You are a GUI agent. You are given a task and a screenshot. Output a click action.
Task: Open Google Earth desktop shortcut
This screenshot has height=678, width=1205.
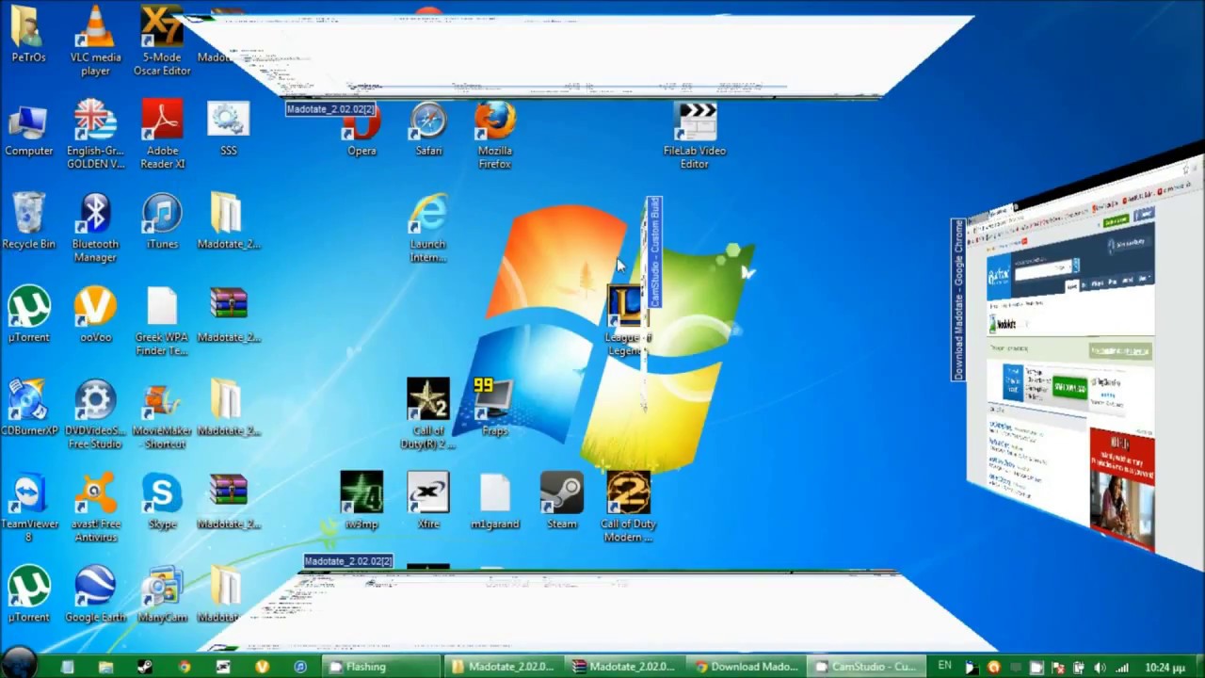coord(95,594)
